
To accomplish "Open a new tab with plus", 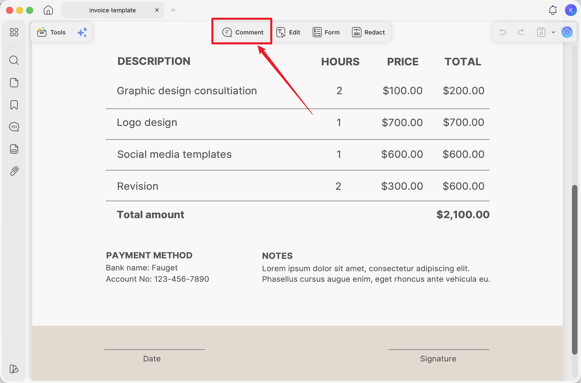I will [173, 10].
